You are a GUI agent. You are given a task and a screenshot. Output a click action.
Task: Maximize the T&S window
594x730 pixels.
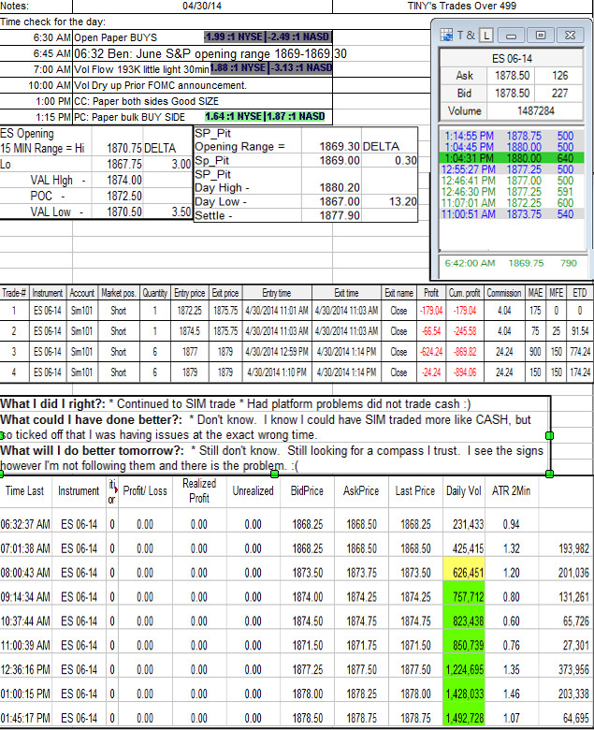pos(541,36)
